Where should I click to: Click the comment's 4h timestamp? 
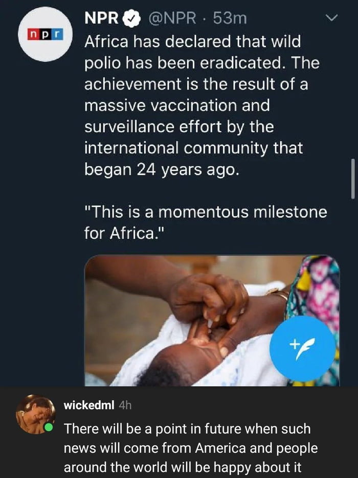(x=125, y=405)
